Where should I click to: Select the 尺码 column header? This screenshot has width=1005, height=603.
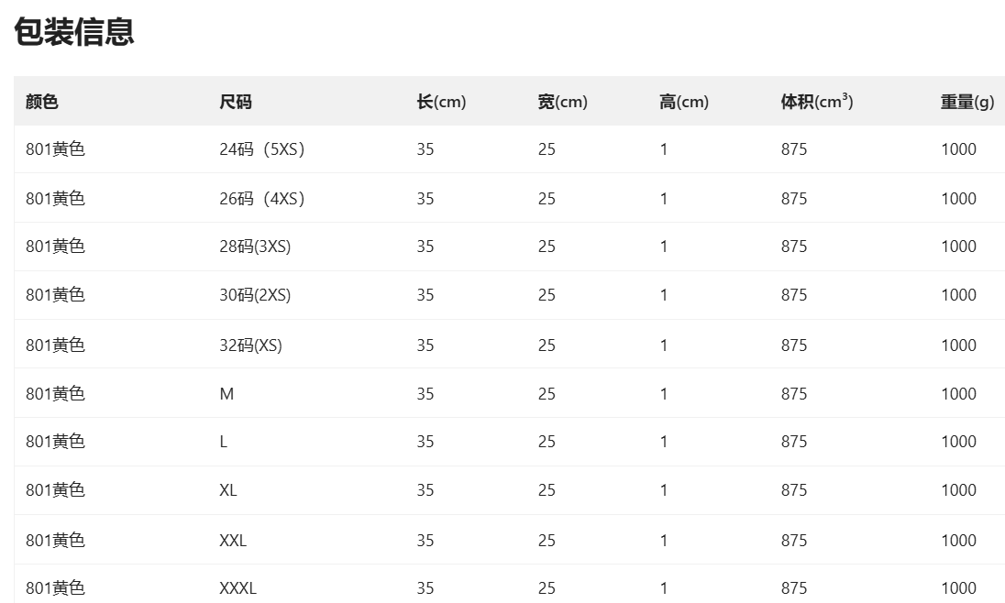236,102
